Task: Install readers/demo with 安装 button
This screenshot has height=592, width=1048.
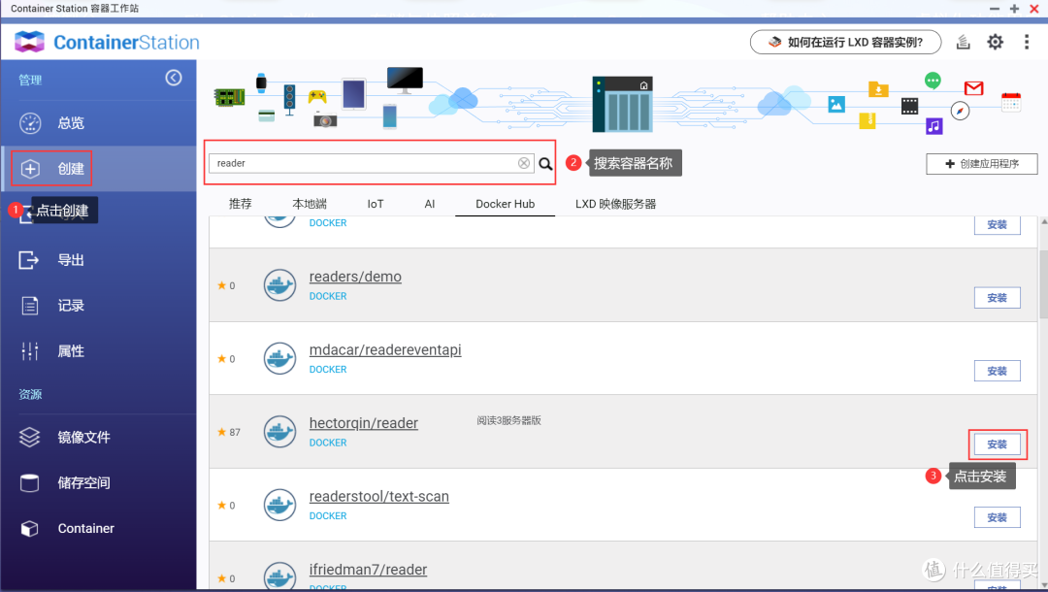Action: coord(998,298)
